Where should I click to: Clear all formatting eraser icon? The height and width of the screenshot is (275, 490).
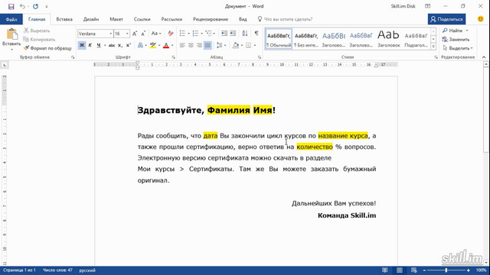[171, 34]
